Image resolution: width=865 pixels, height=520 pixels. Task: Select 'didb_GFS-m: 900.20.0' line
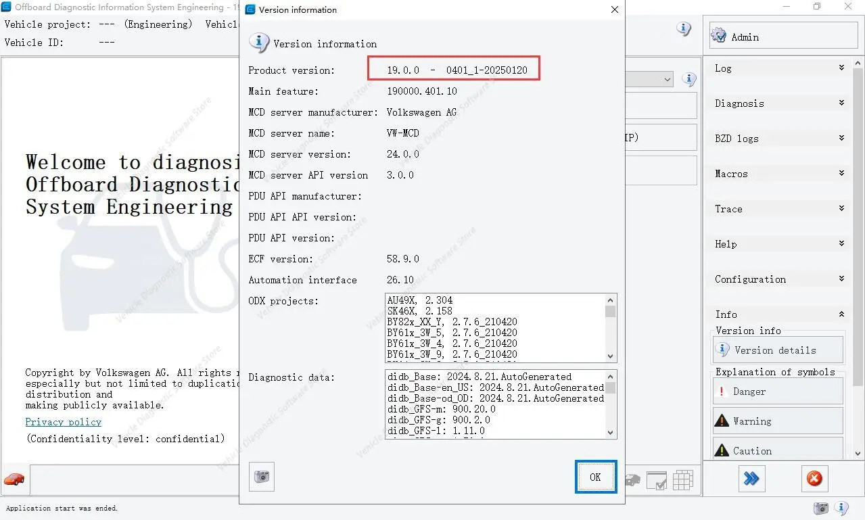(442, 409)
